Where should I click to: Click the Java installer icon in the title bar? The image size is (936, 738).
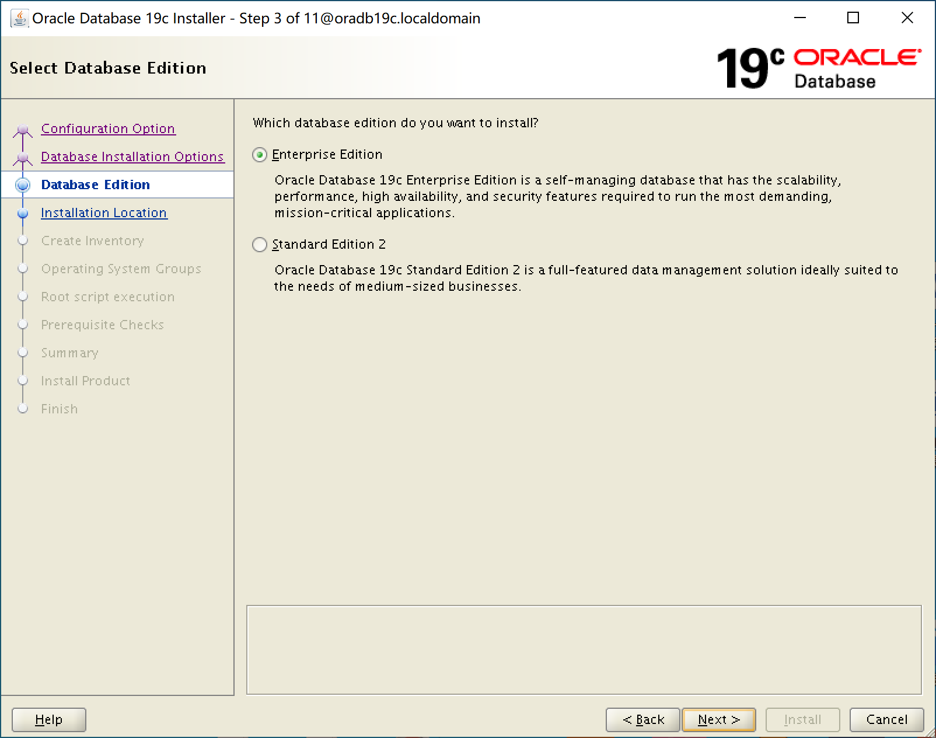[19, 18]
